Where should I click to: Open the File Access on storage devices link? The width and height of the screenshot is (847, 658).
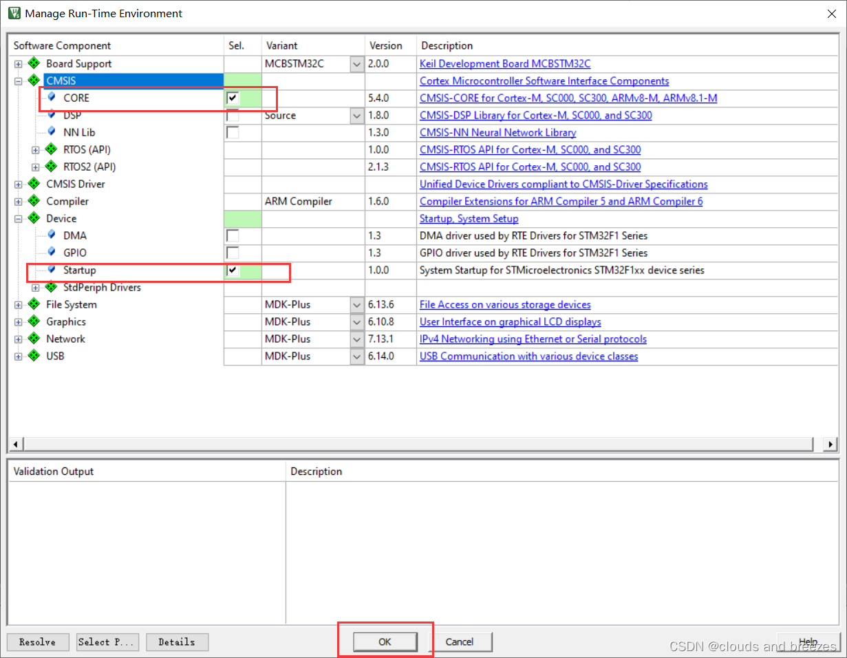(505, 304)
